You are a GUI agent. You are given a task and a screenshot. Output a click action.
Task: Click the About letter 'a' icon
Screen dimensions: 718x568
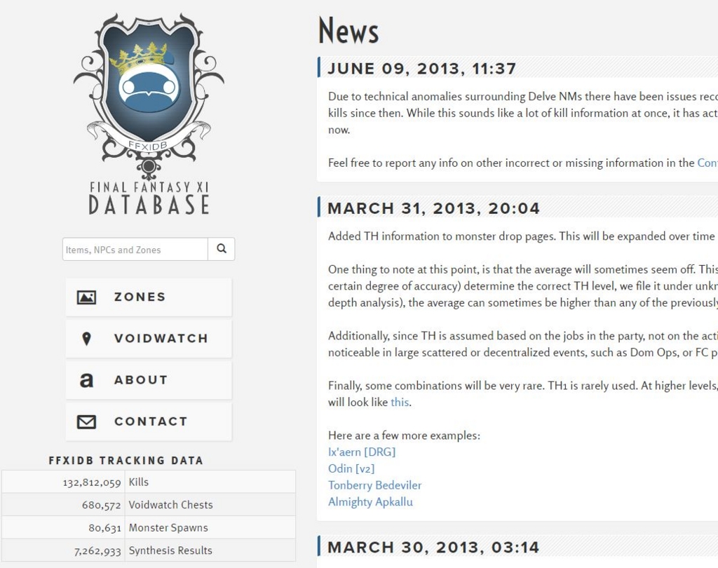(x=86, y=380)
